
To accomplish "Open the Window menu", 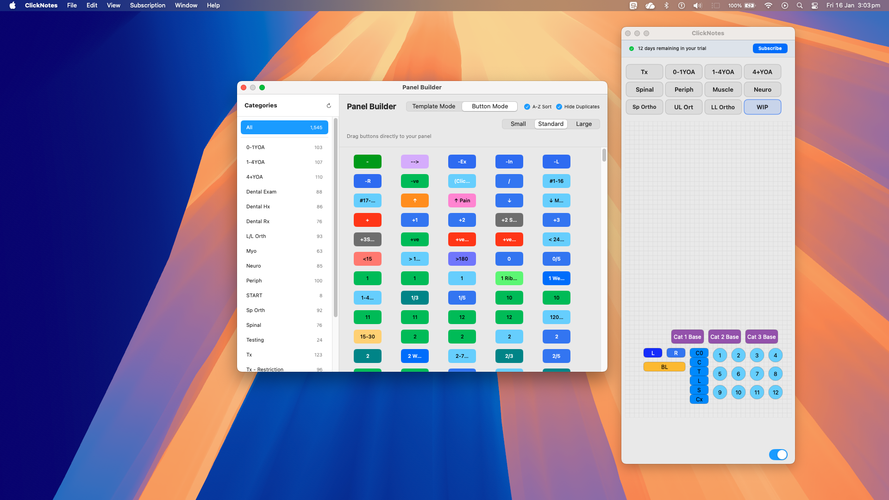I will coord(186,6).
